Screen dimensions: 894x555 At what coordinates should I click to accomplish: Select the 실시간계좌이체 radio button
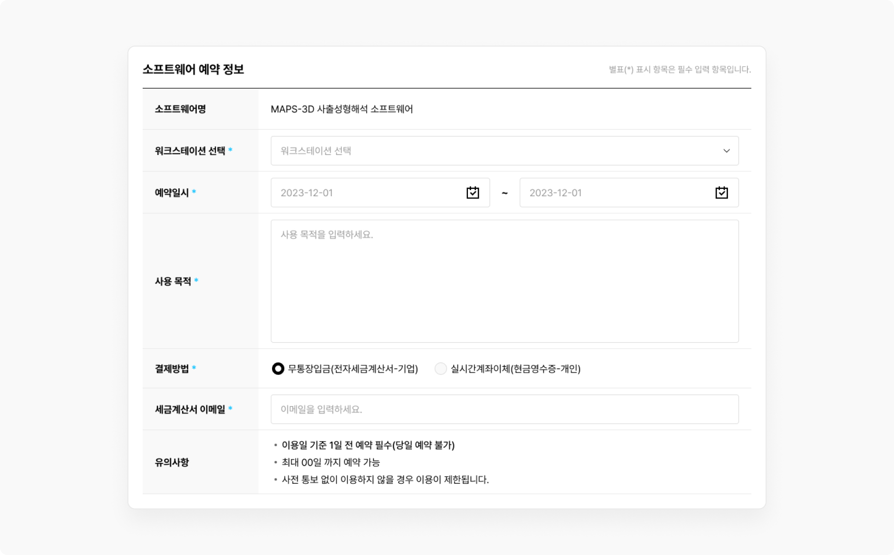[x=441, y=369]
